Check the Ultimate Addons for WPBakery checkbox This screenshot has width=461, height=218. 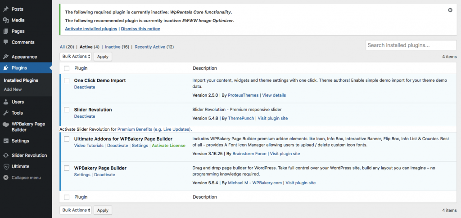tap(67, 139)
